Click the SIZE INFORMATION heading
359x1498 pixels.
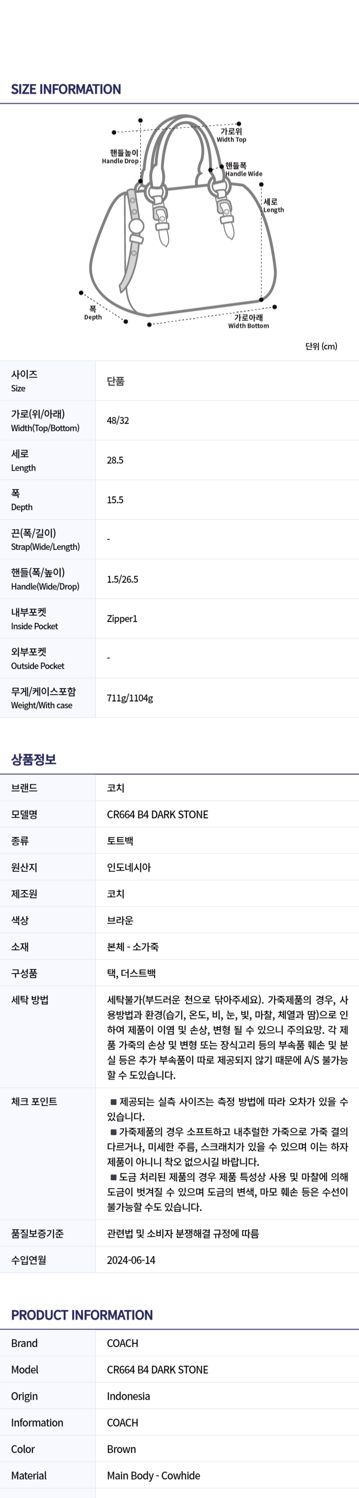[x=66, y=89]
